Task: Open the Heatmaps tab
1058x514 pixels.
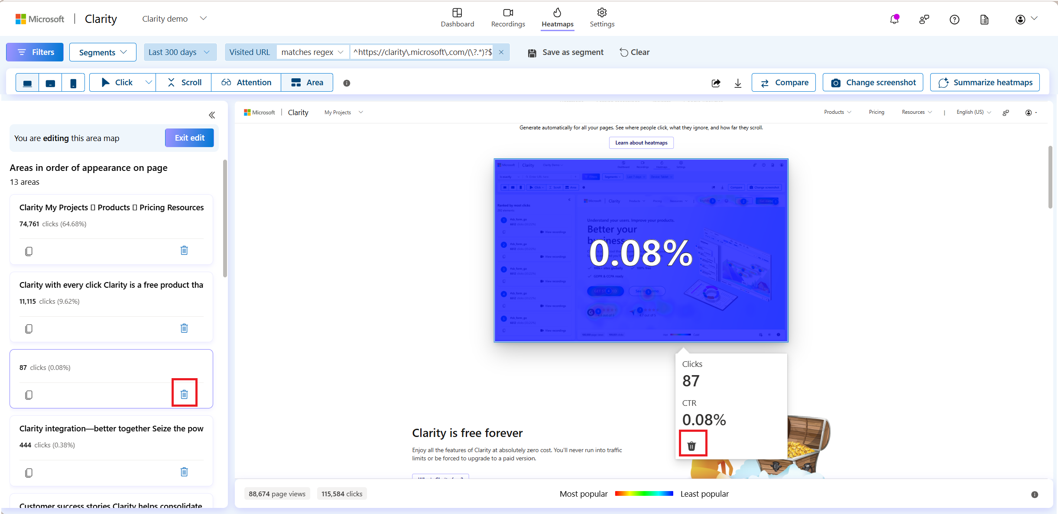Action: [x=557, y=18]
